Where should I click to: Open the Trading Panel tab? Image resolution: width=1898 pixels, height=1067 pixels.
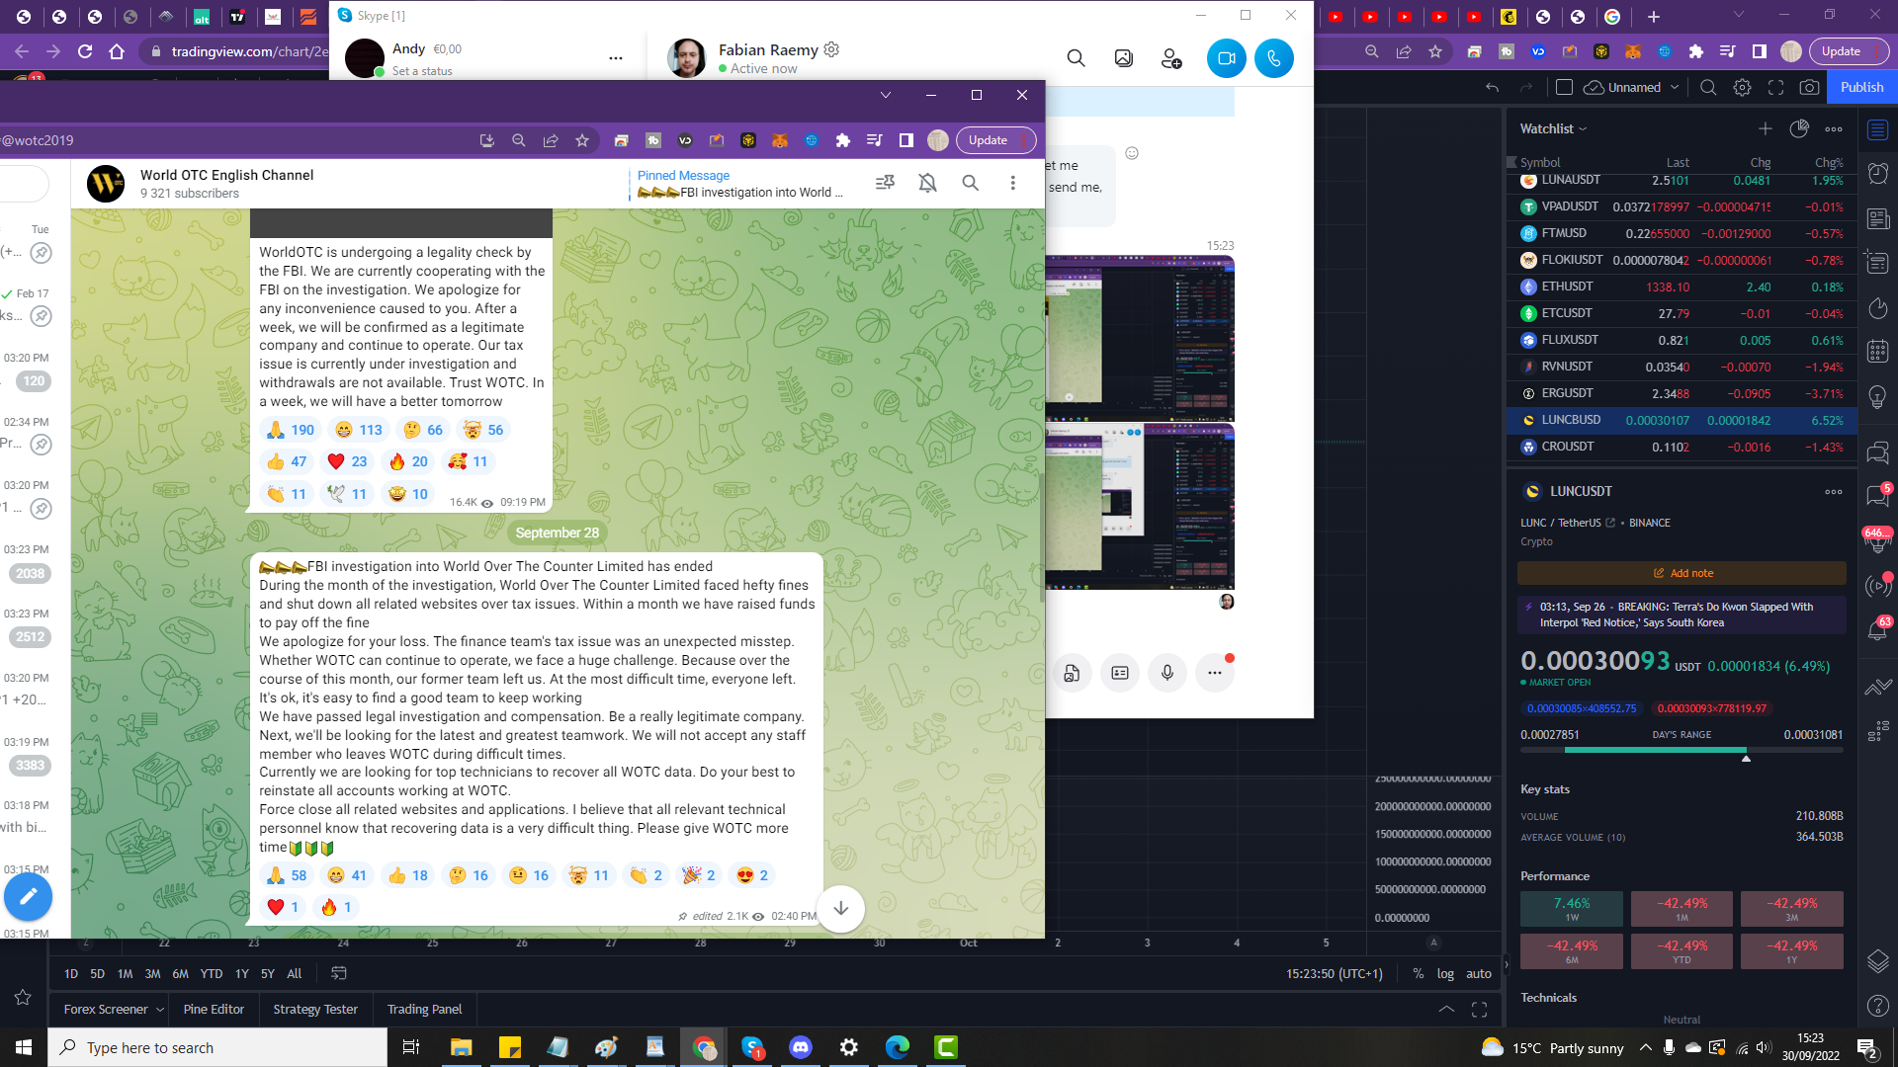[x=424, y=1009]
